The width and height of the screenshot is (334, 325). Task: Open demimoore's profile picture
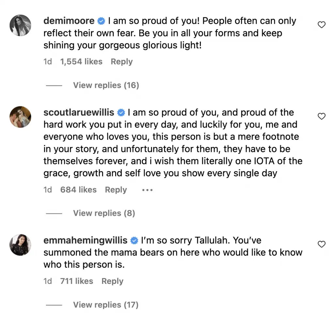[21, 25]
